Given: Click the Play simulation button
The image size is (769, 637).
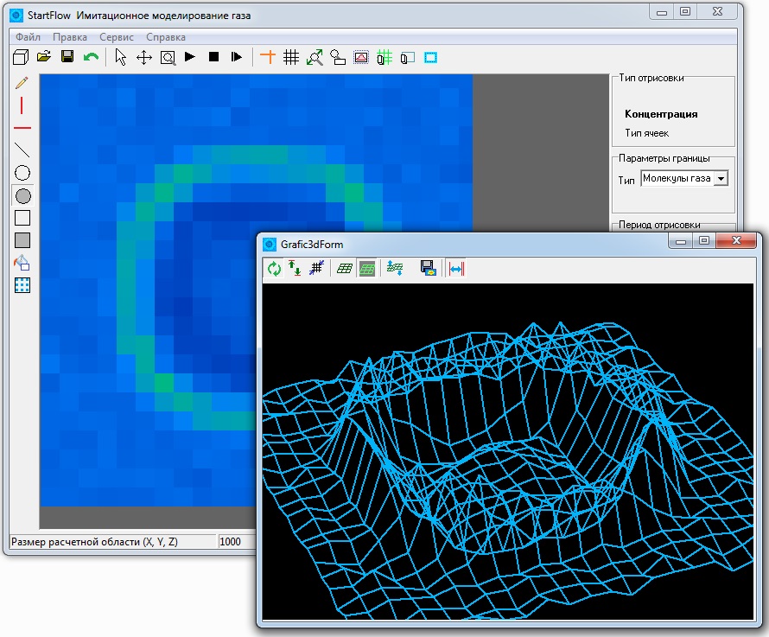Looking at the screenshot, I should point(190,57).
